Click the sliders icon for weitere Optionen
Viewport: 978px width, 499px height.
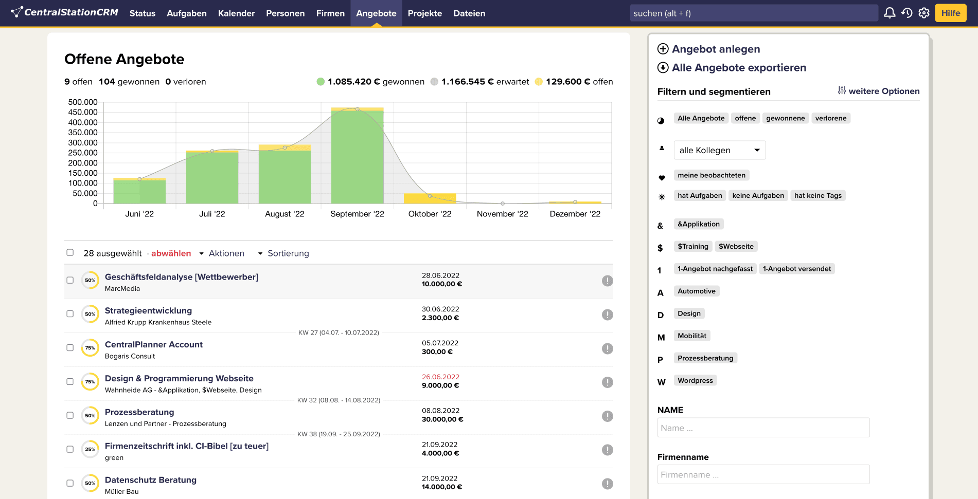coord(842,91)
